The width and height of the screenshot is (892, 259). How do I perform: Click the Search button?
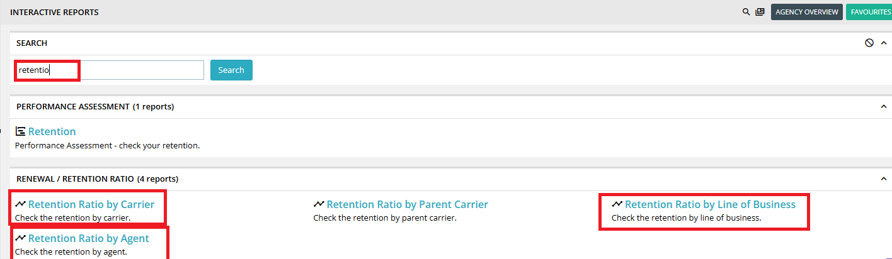tap(231, 70)
